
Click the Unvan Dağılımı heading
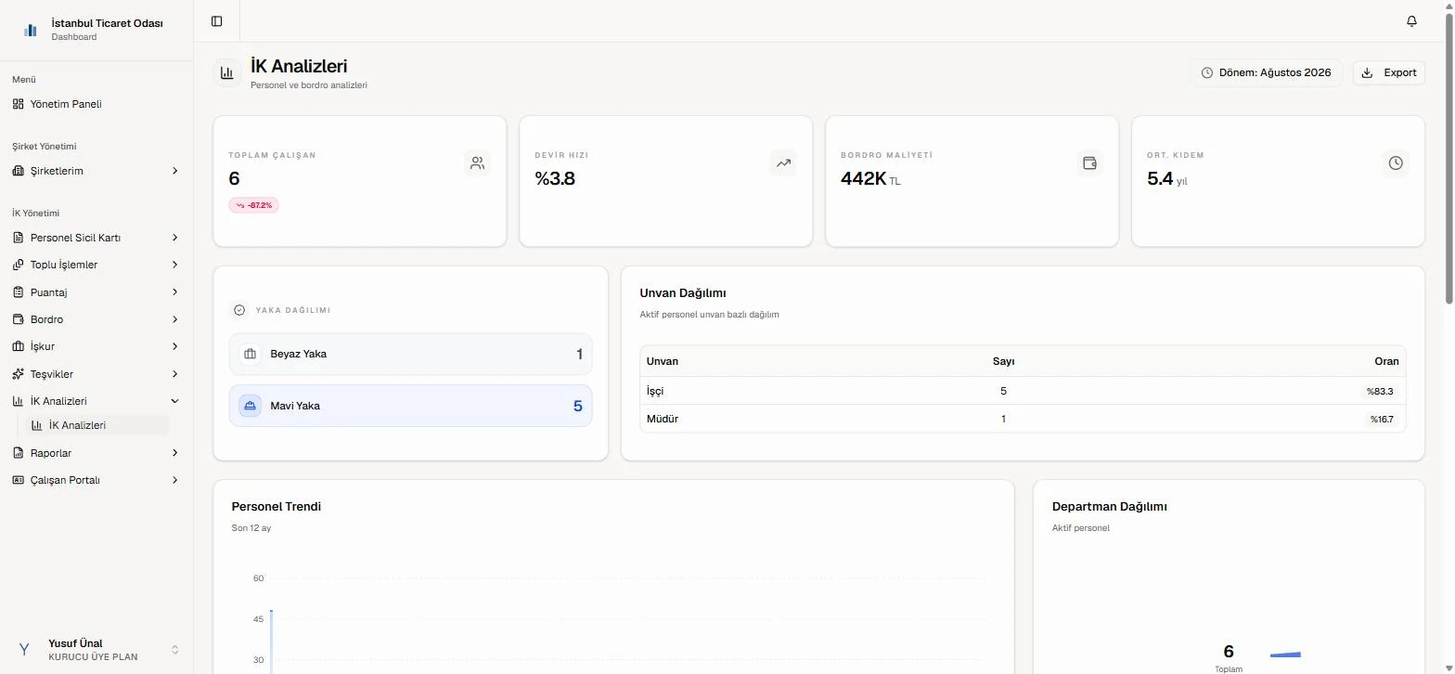tap(683, 293)
